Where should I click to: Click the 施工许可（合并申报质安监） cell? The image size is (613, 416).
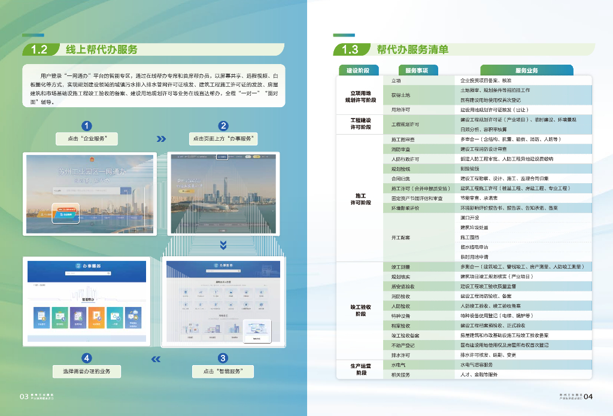pyautogui.click(x=419, y=189)
